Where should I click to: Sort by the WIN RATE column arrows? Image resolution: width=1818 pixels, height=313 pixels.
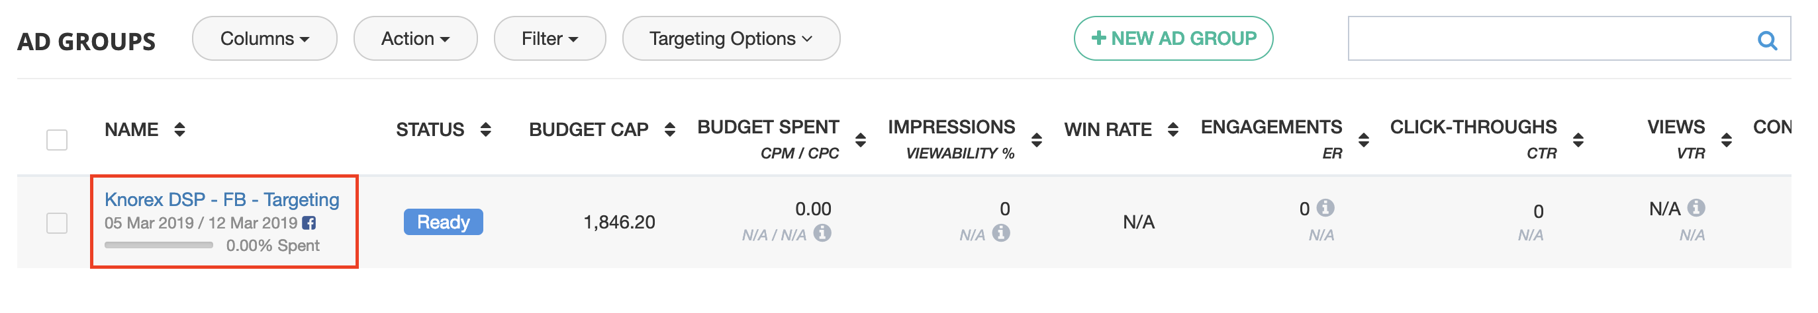(1173, 129)
